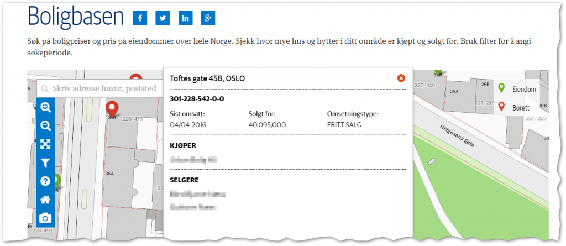Select the green marker behind toolbar

click(57, 182)
